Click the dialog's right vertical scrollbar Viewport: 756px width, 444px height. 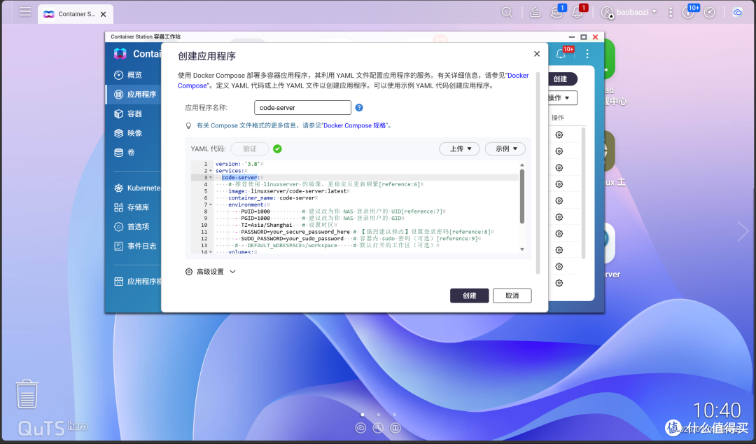(x=538, y=173)
